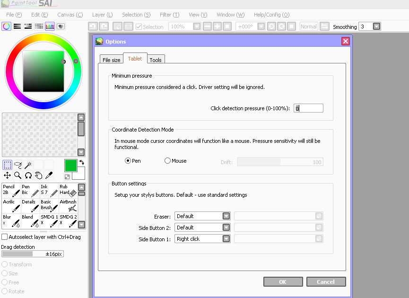Viewport: 409px width, 298px height.
Task: Choose the Acrilic brush
Action: tap(11, 206)
